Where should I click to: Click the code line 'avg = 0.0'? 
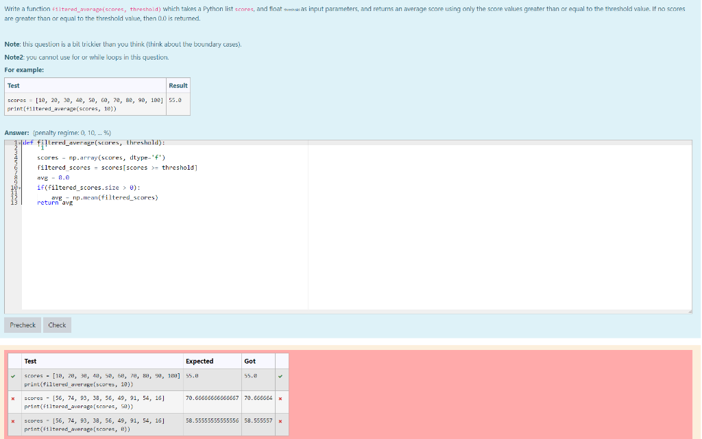pyautogui.click(x=53, y=177)
